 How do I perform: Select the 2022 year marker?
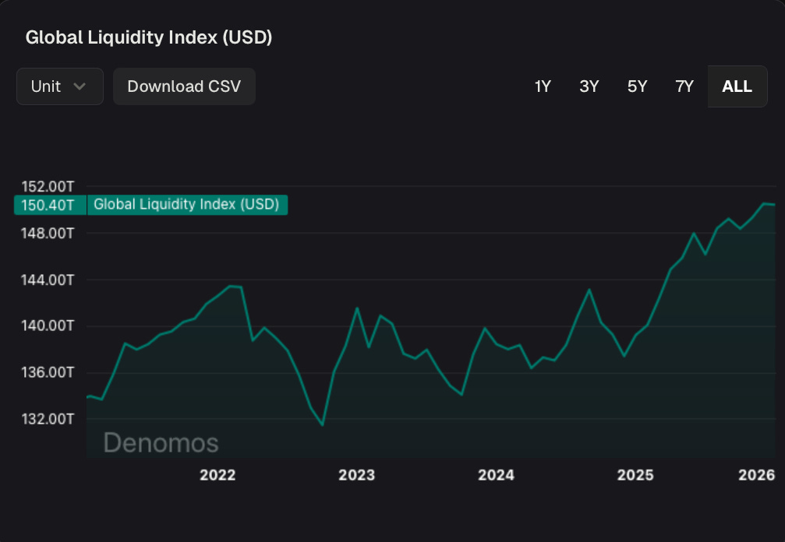[218, 475]
